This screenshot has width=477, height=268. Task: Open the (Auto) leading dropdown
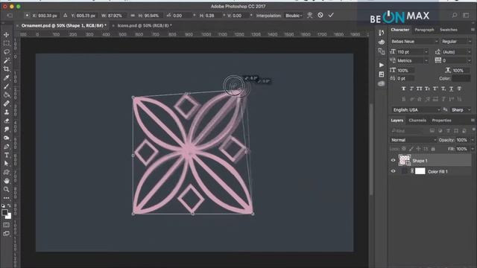click(470, 52)
